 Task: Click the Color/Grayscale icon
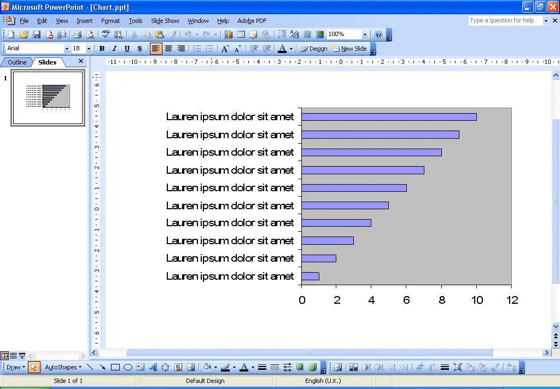click(320, 34)
